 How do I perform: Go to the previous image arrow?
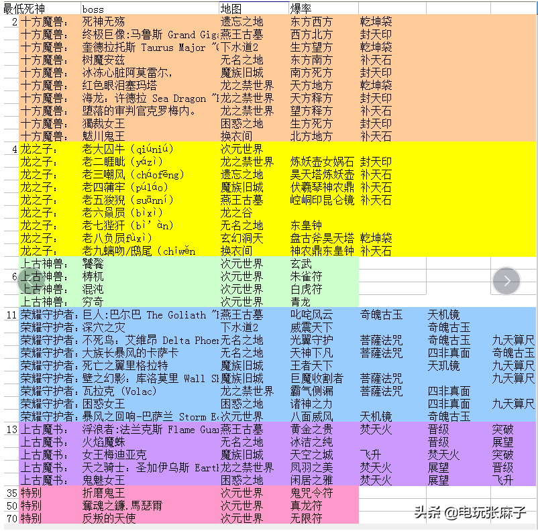pos(30,281)
